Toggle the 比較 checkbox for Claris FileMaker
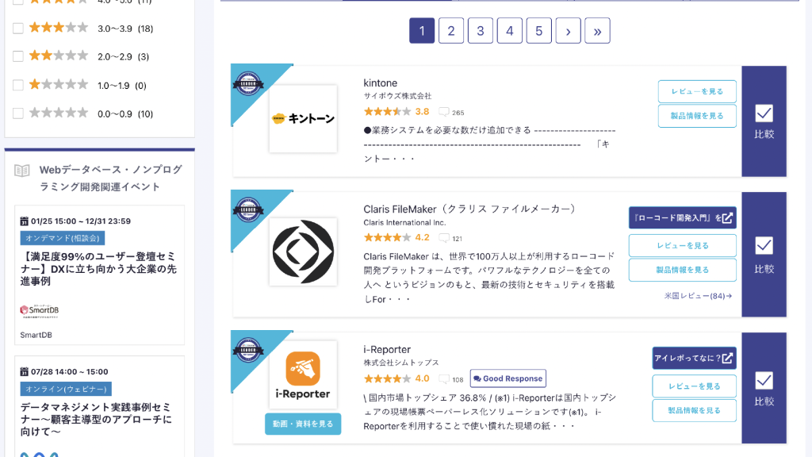Viewport: 812px width, 457px height. pyautogui.click(x=764, y=246)
